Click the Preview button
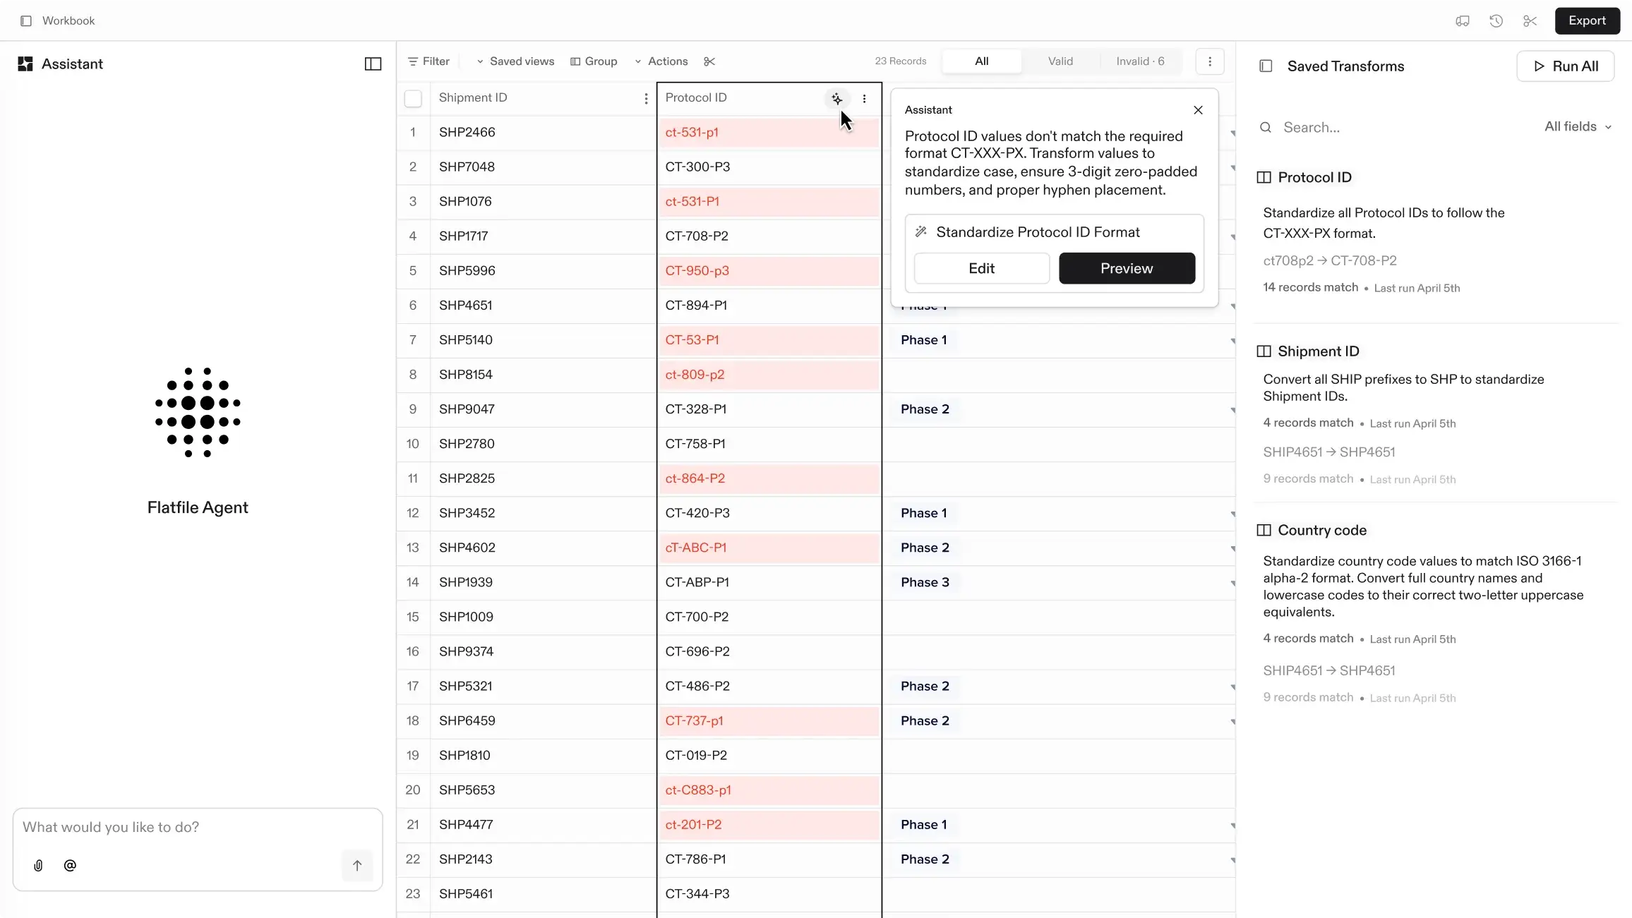Viewport: 1632px width, 918px height. [1127, 269]
